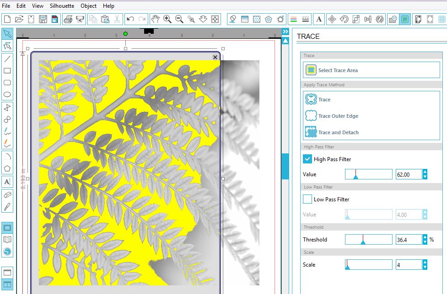Click Select Trace Area button
This screenshot has height=294, width=447.
point(371,70)
